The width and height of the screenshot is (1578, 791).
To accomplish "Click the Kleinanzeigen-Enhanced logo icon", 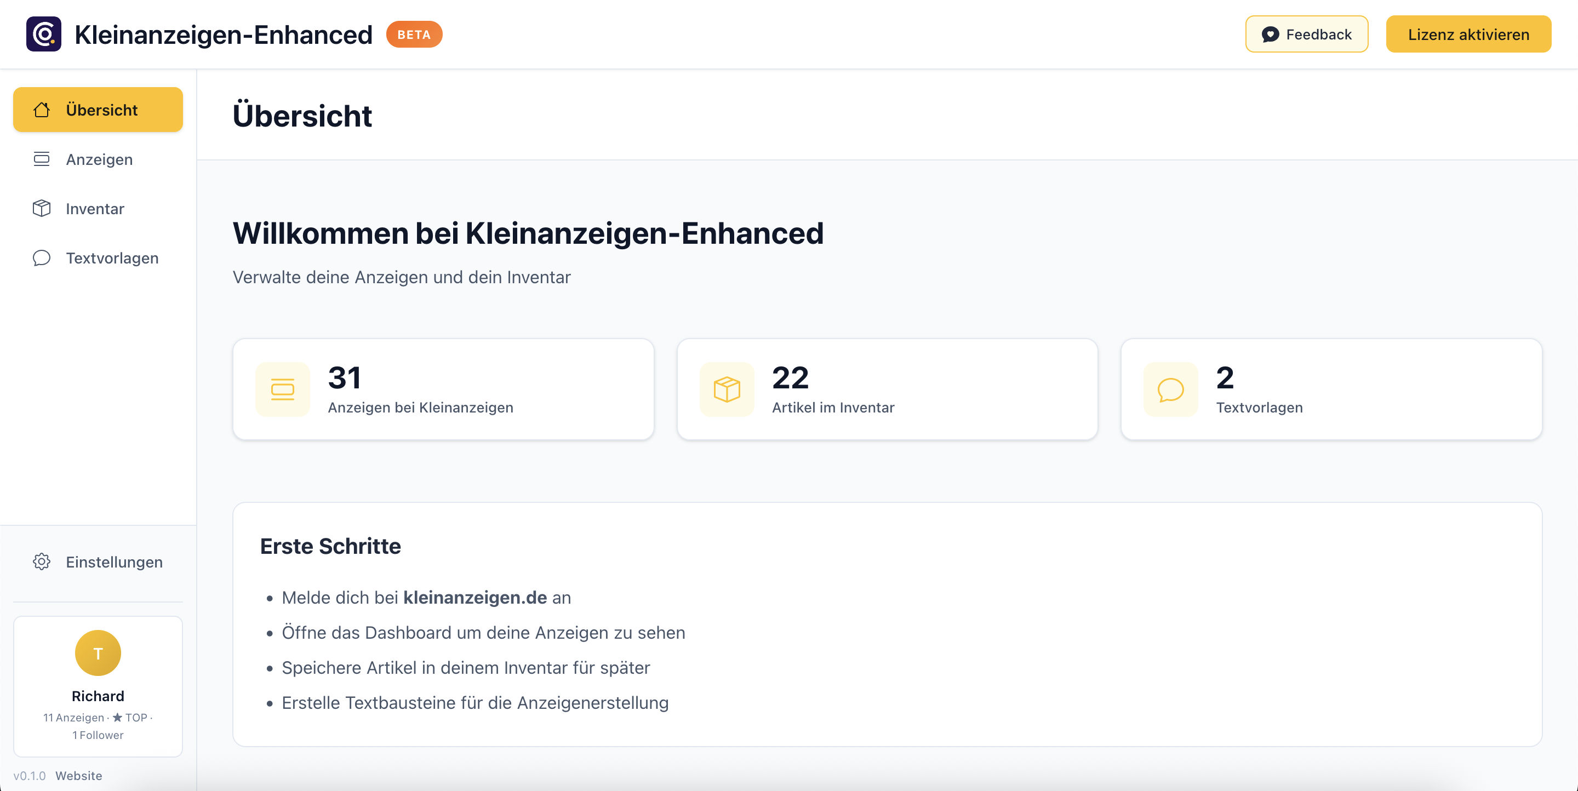I will [43, 35].
